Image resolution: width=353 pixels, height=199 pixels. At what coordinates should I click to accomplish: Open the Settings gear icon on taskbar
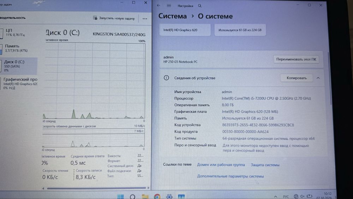click(x=169, y=197)
